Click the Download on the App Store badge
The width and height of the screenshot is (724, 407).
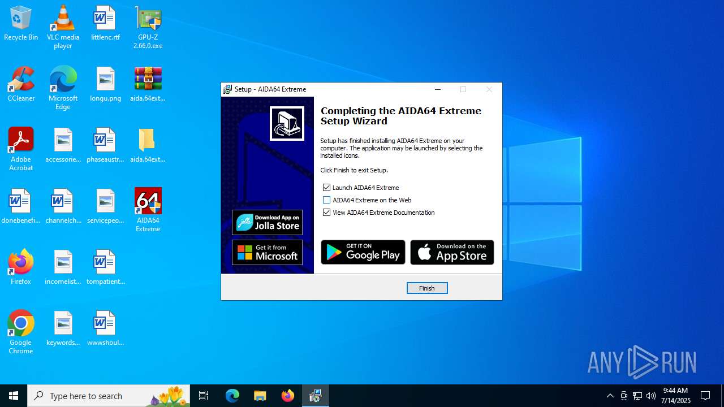(452, 252)
